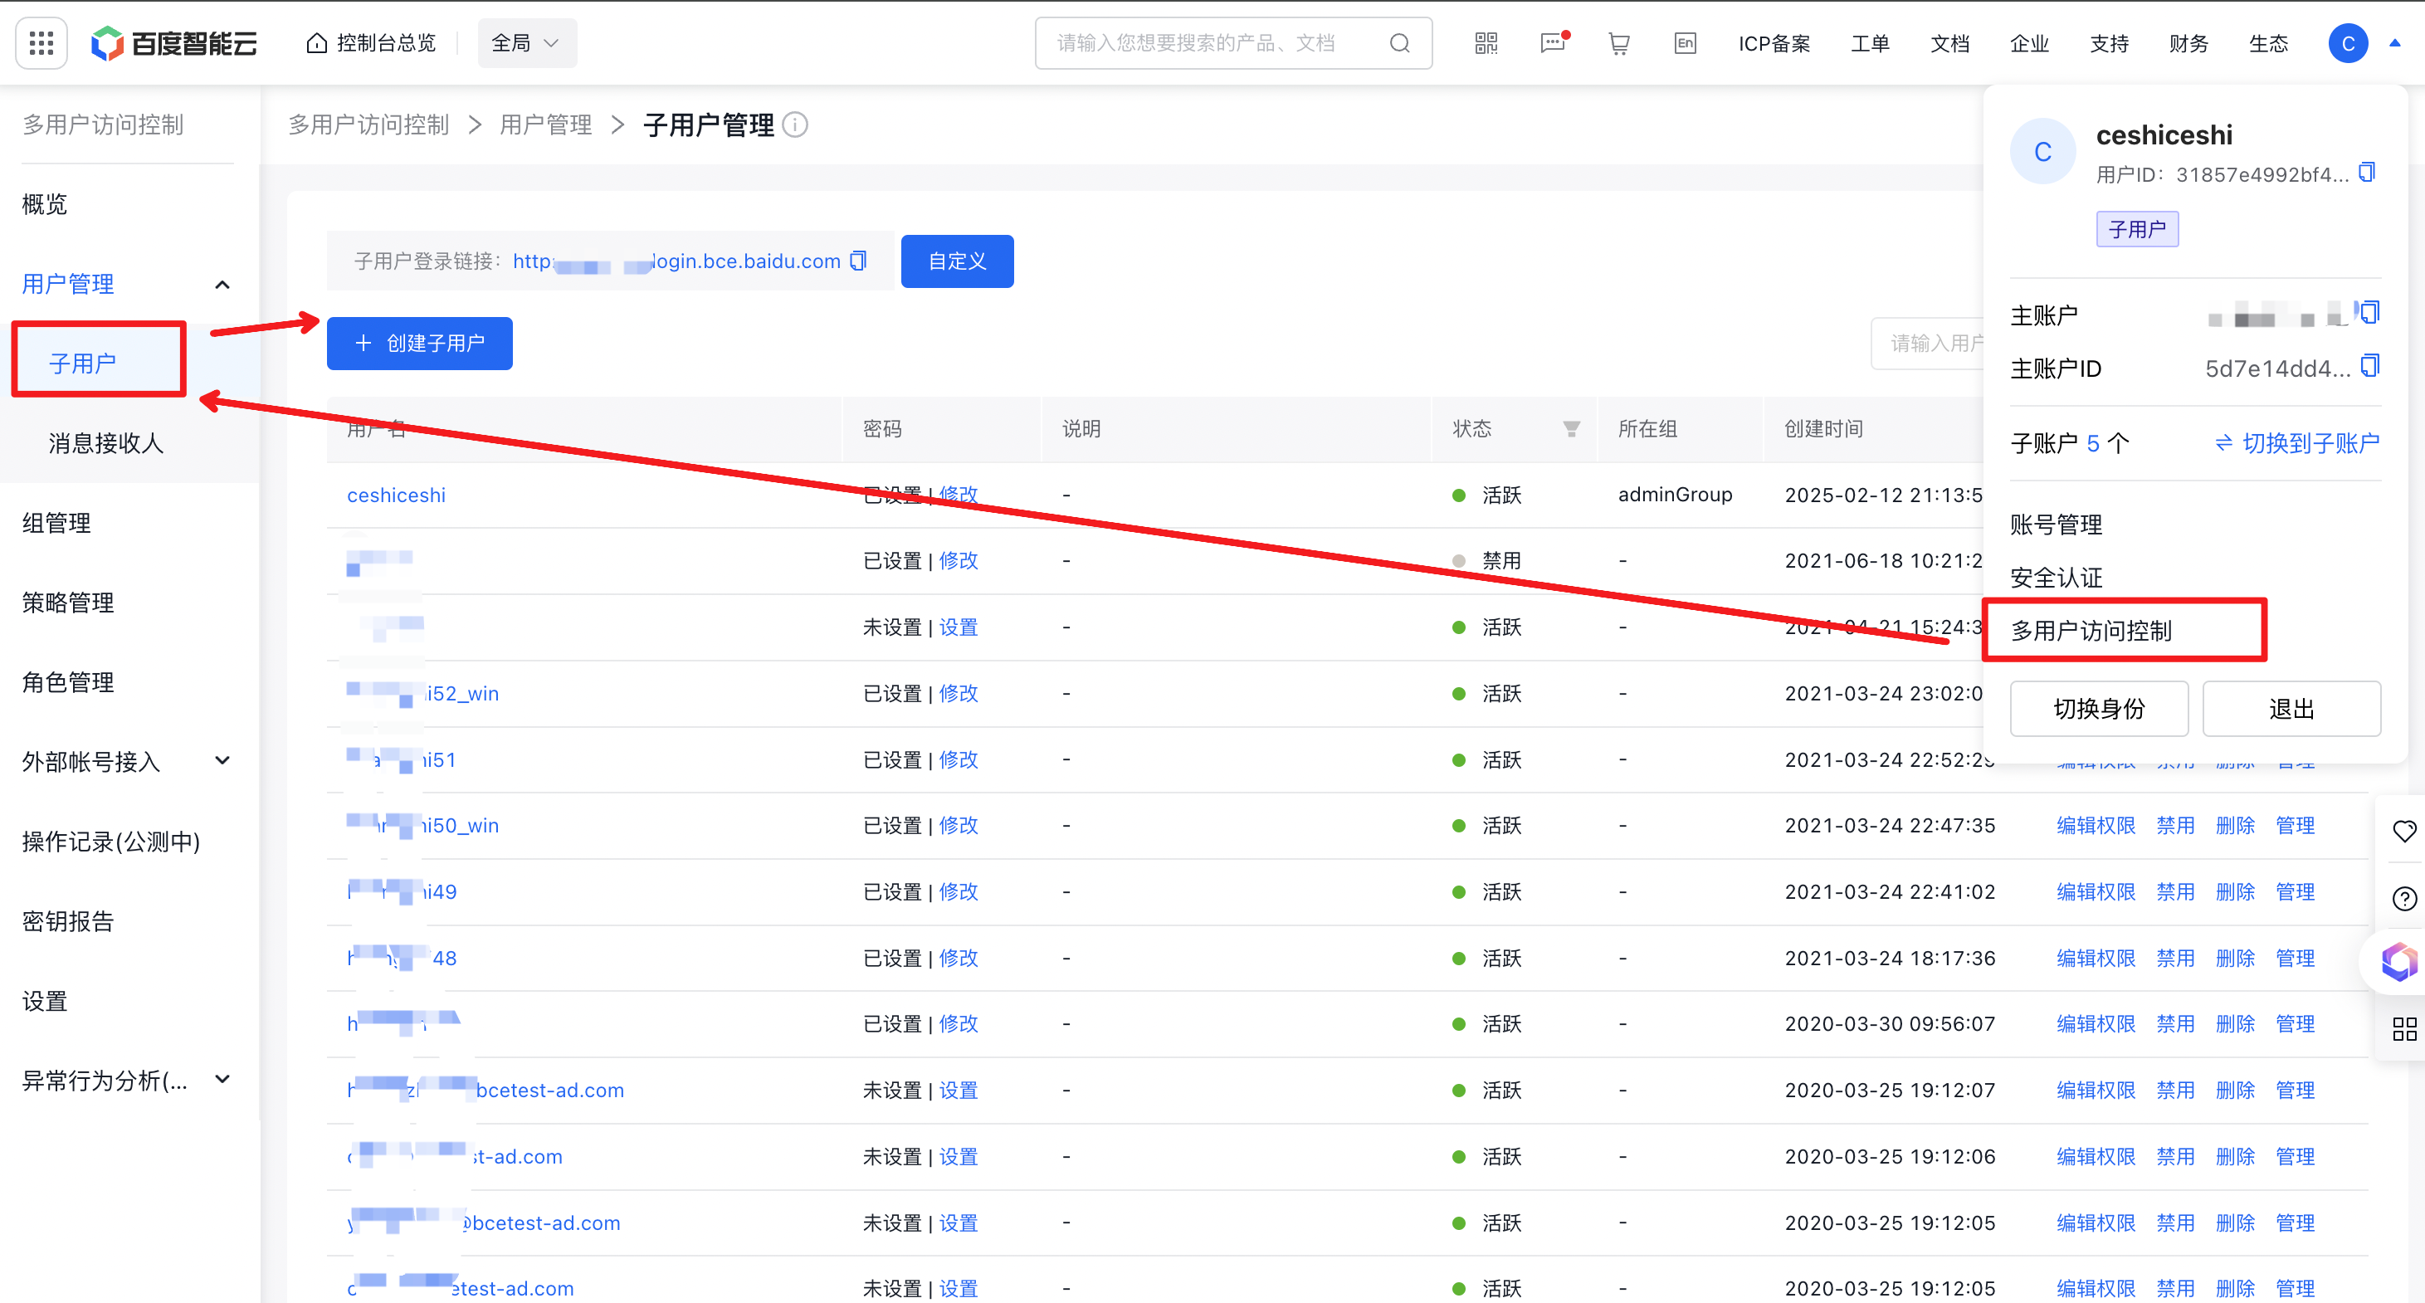Open the 财务 menu
This screenshot has width=2425, height=1303.
pos(2188,43)
